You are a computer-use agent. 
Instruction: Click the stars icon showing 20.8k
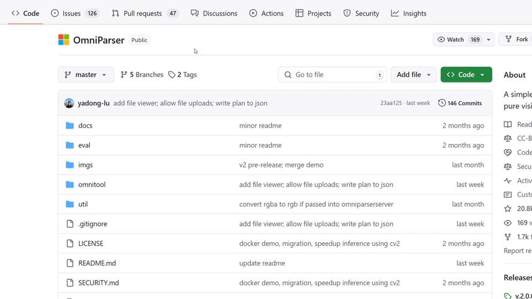[507, 209]
